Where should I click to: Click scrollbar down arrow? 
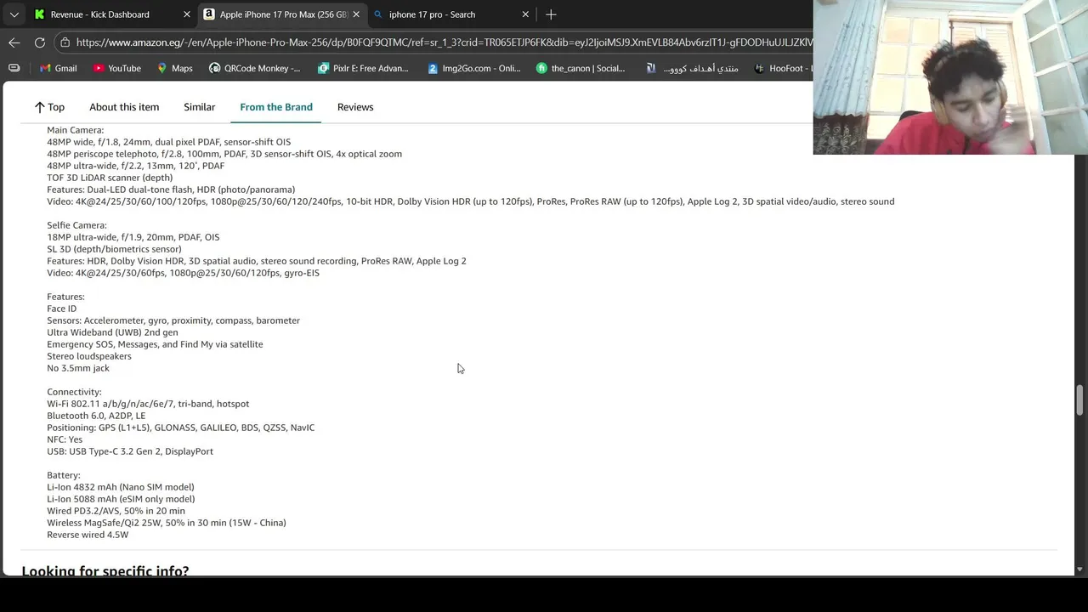pyautogui.click(x=1079, y=569)
